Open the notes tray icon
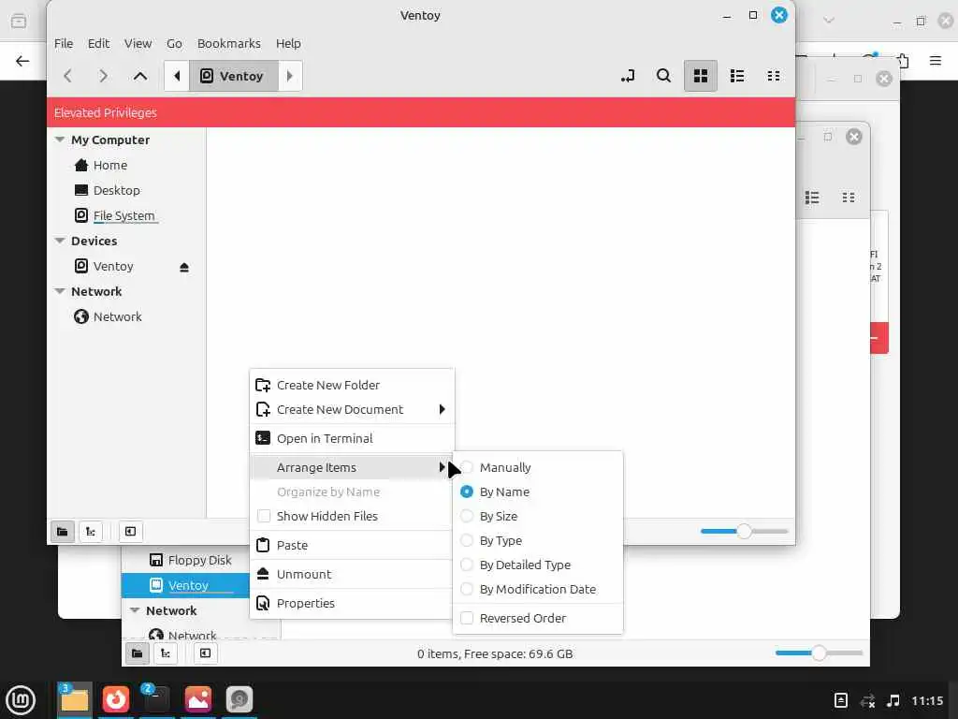 (x=841, y=700)
